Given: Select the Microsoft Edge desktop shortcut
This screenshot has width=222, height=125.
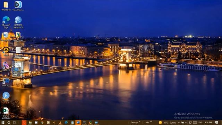Looking at the screenshot, I should point(6,22).
